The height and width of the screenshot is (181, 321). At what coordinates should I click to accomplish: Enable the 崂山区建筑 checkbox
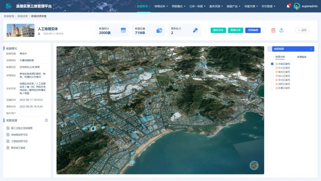tap(272, 76)
